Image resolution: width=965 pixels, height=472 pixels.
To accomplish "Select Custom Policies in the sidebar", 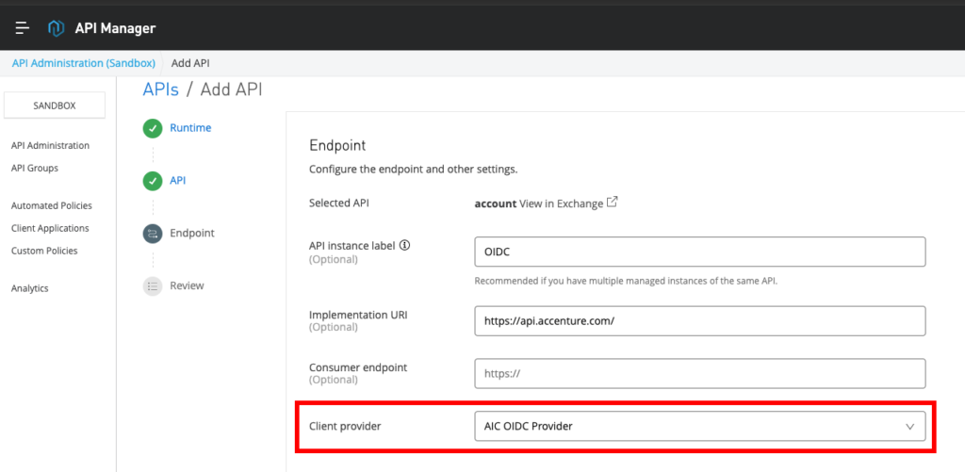I will [x=44, y=251].
